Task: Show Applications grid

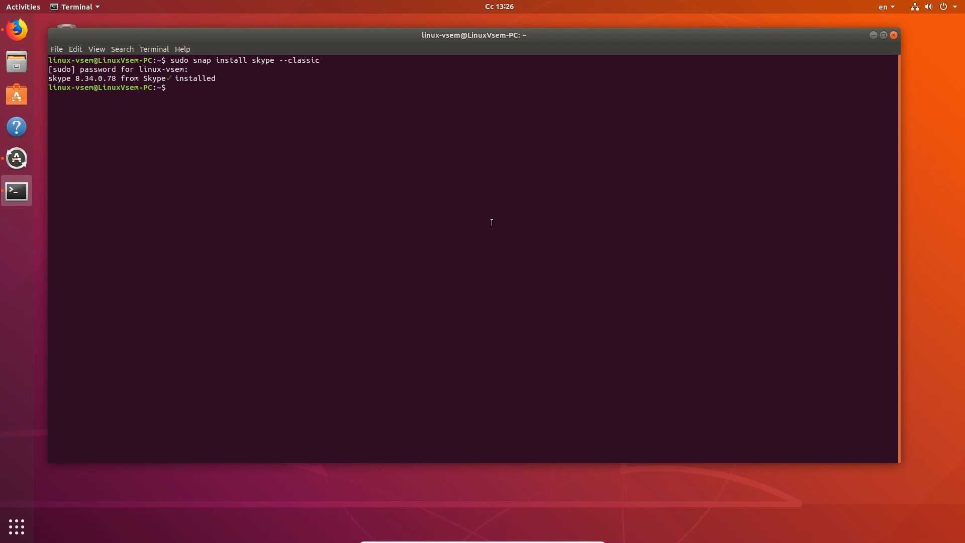Action: [x=17, y=526]
